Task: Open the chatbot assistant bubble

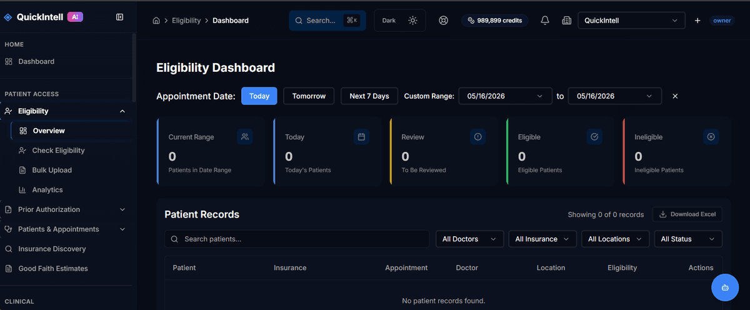Action: tap(725, 287)
